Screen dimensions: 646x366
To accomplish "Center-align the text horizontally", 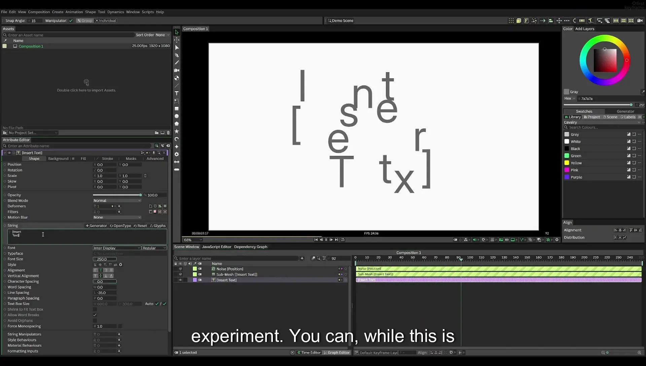I will (x=101, y=270).
